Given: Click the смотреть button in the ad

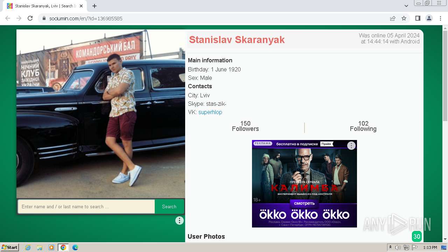Looking at the screenshot, I should point(304,203).
